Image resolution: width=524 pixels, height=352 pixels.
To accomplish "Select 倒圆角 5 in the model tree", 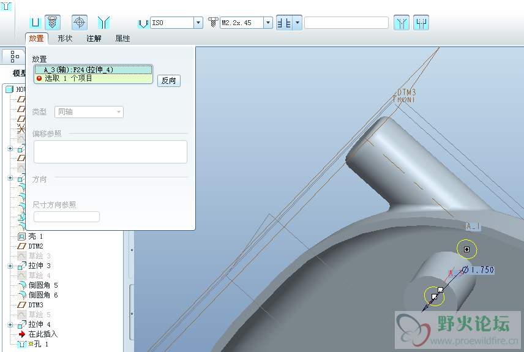I will 43,285.
